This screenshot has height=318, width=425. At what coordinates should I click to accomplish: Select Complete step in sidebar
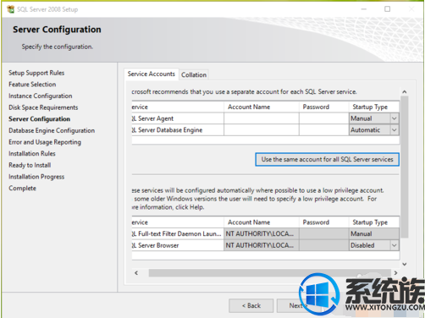click(x=22, y=189)
